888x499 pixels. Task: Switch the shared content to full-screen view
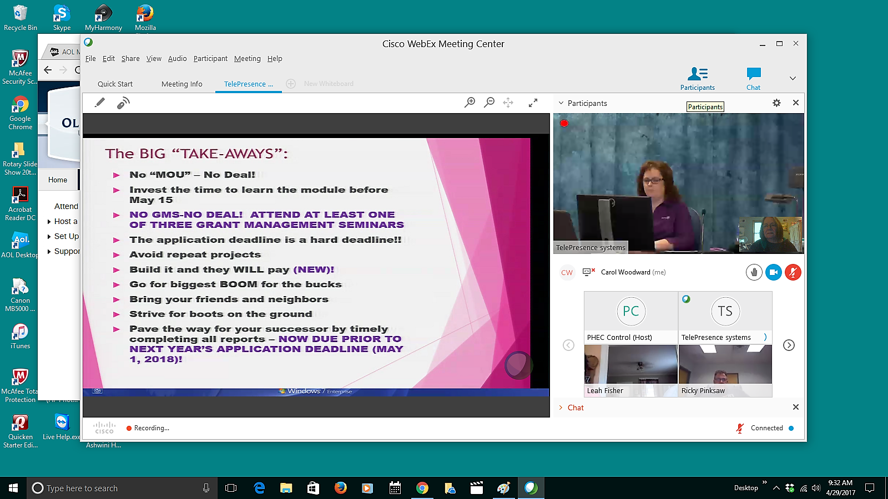click(532, 103)
